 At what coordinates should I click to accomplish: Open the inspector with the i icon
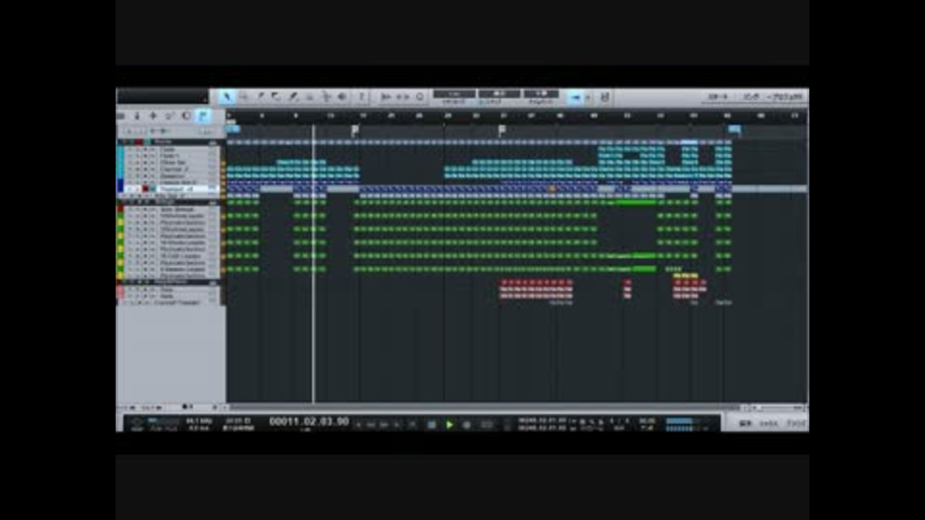(137, 117)
